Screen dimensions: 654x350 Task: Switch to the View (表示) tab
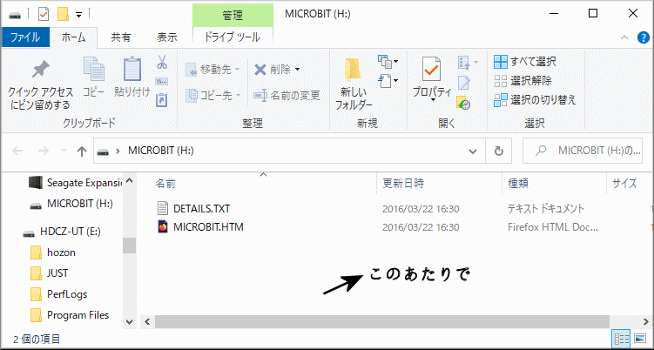point(167,37)
